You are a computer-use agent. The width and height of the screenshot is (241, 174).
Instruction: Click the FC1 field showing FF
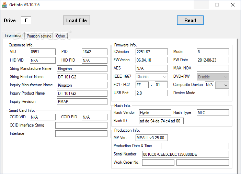pos(142,85)
